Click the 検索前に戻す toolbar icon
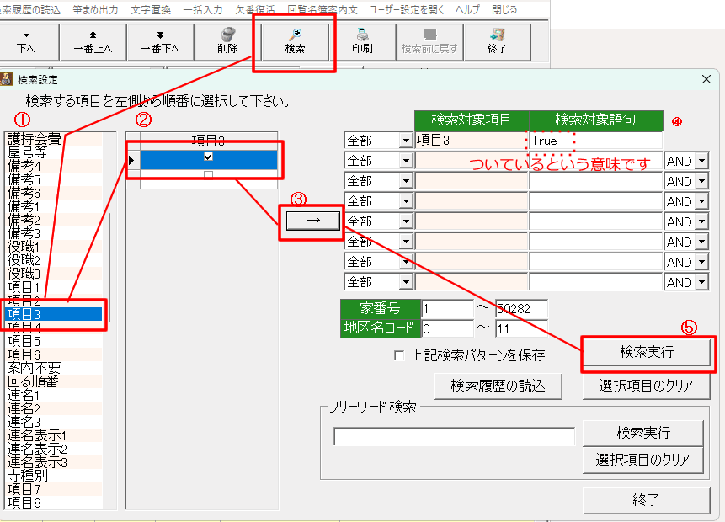 point(429,35)
